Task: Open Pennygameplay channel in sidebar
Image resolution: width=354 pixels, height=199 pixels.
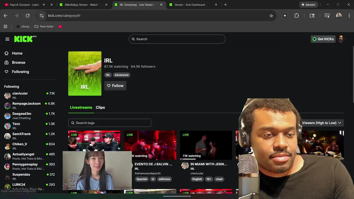Action: tap(29, 166)
